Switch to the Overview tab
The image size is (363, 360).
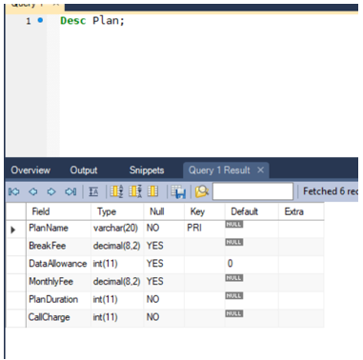point(30,170)
